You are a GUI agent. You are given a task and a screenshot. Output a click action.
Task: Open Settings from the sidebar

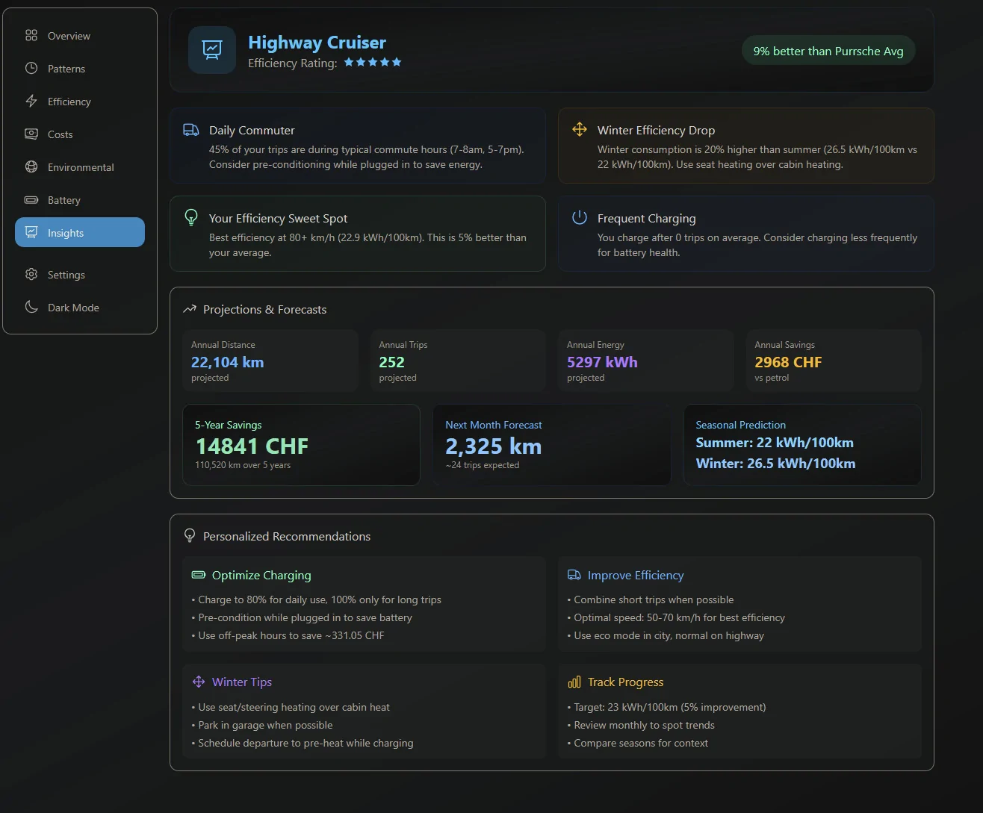point(80,275)
